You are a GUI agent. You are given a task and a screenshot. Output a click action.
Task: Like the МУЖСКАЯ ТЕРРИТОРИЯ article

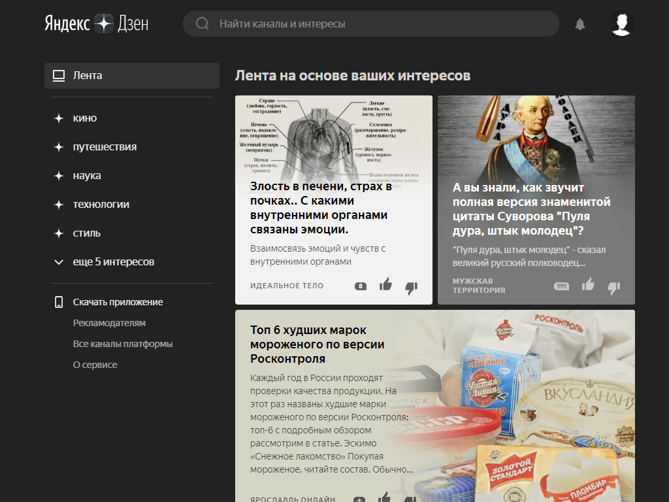589,284
